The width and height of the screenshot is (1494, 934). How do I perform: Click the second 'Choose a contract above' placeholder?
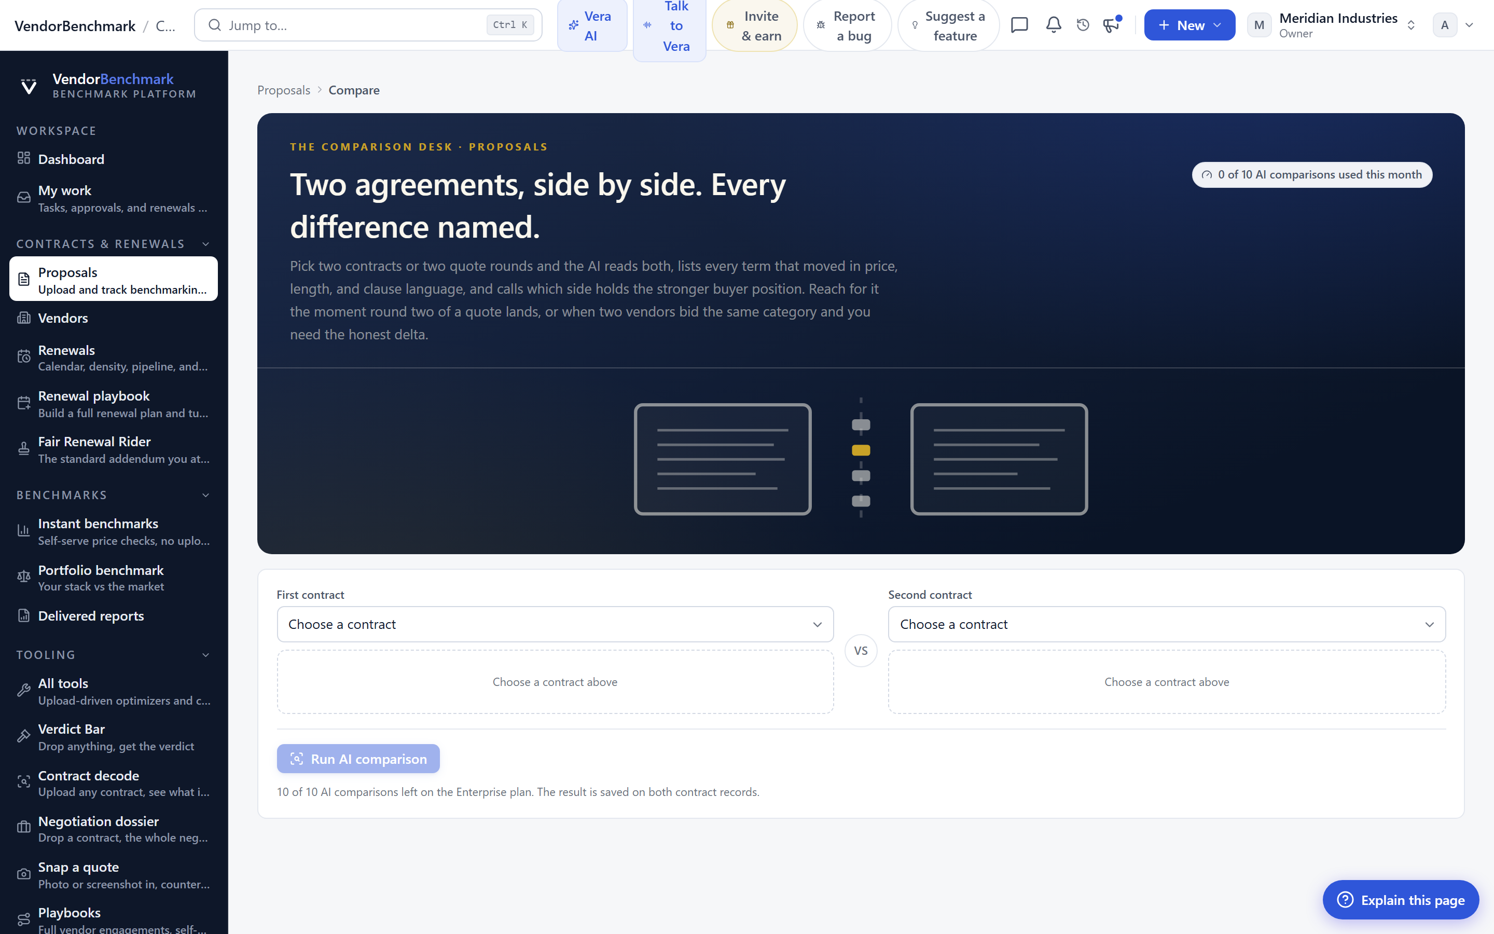(1167, 681)
